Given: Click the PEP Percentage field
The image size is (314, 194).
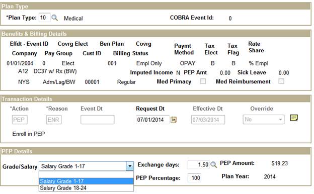Looking at the screenshot, I should [x=194, y=178].
